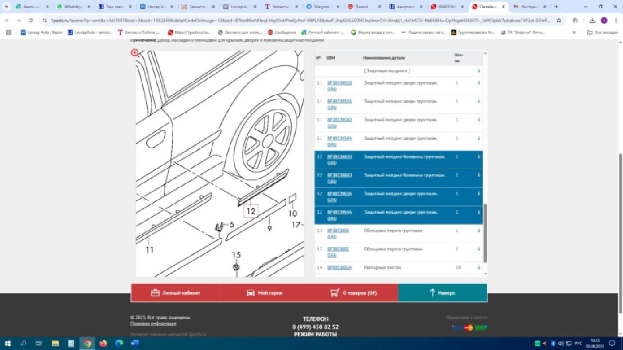
Task: Reload the page with refresh icon
Action: tap(31, 20)
